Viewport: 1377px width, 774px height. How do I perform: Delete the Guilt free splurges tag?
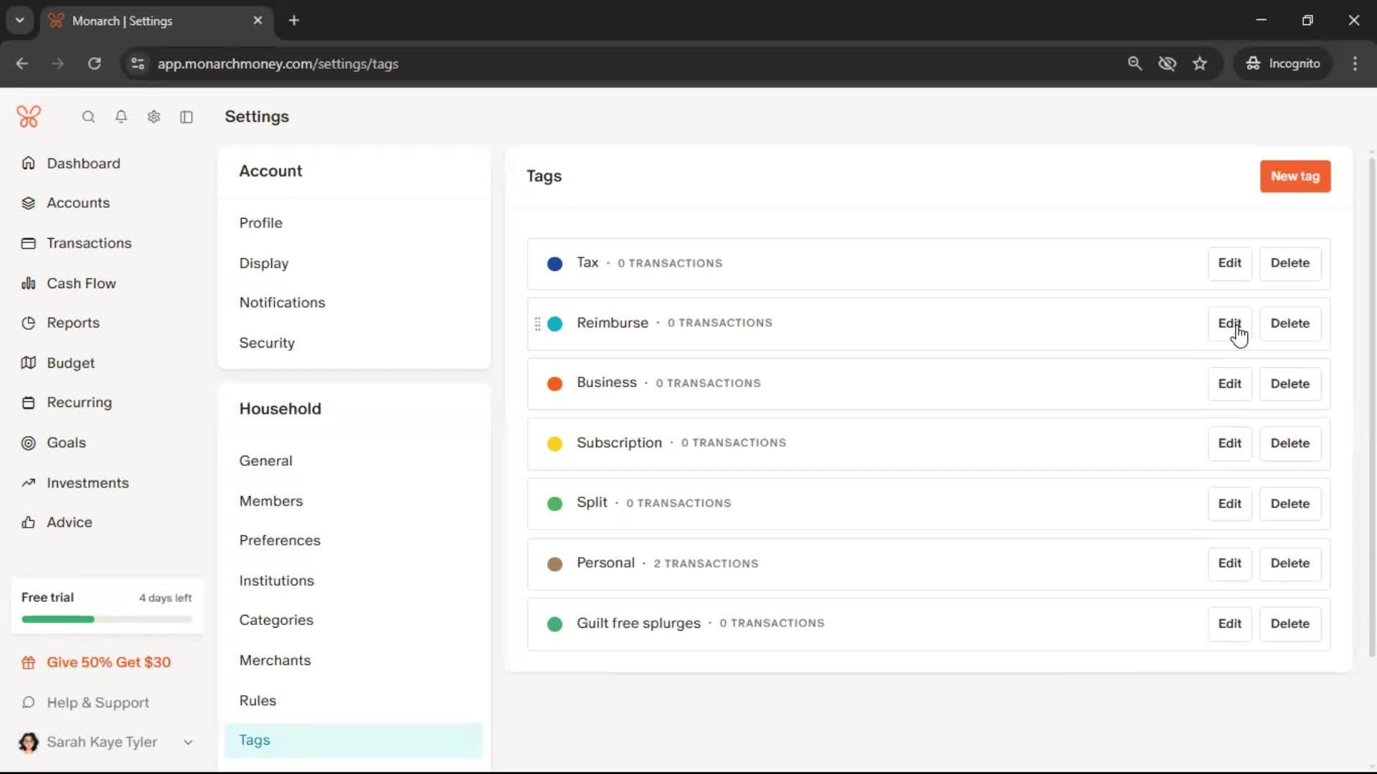click(x=1290, y=623)
